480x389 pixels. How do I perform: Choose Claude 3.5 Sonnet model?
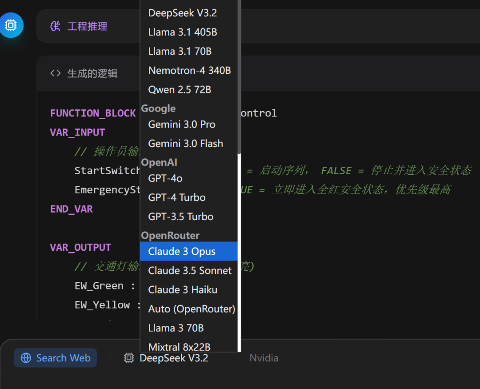point(188,270)
